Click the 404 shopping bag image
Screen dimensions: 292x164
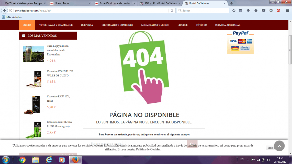144,68
